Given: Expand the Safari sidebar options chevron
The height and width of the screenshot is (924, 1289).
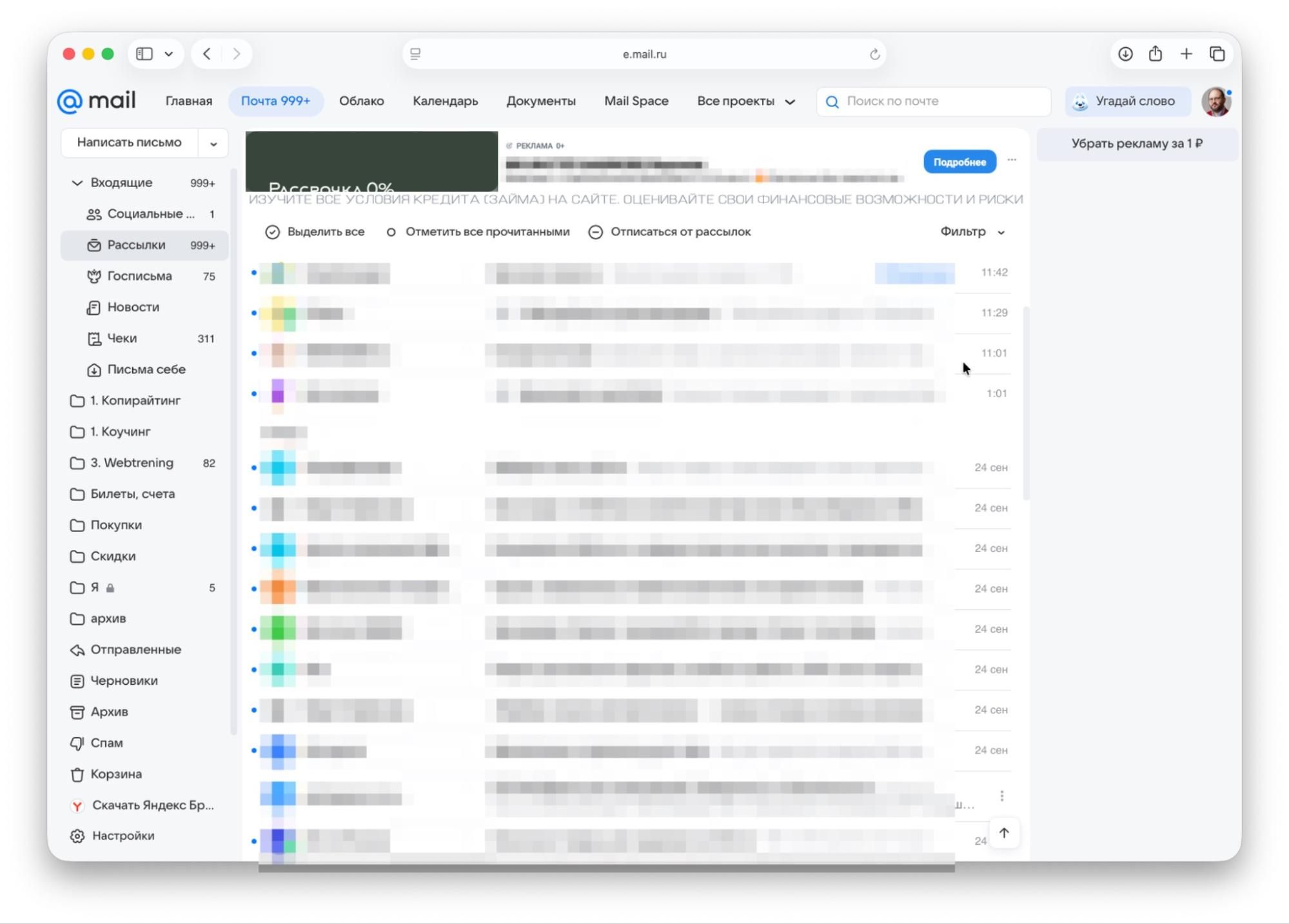Looking at the screenshot, I should pos(169,54).
